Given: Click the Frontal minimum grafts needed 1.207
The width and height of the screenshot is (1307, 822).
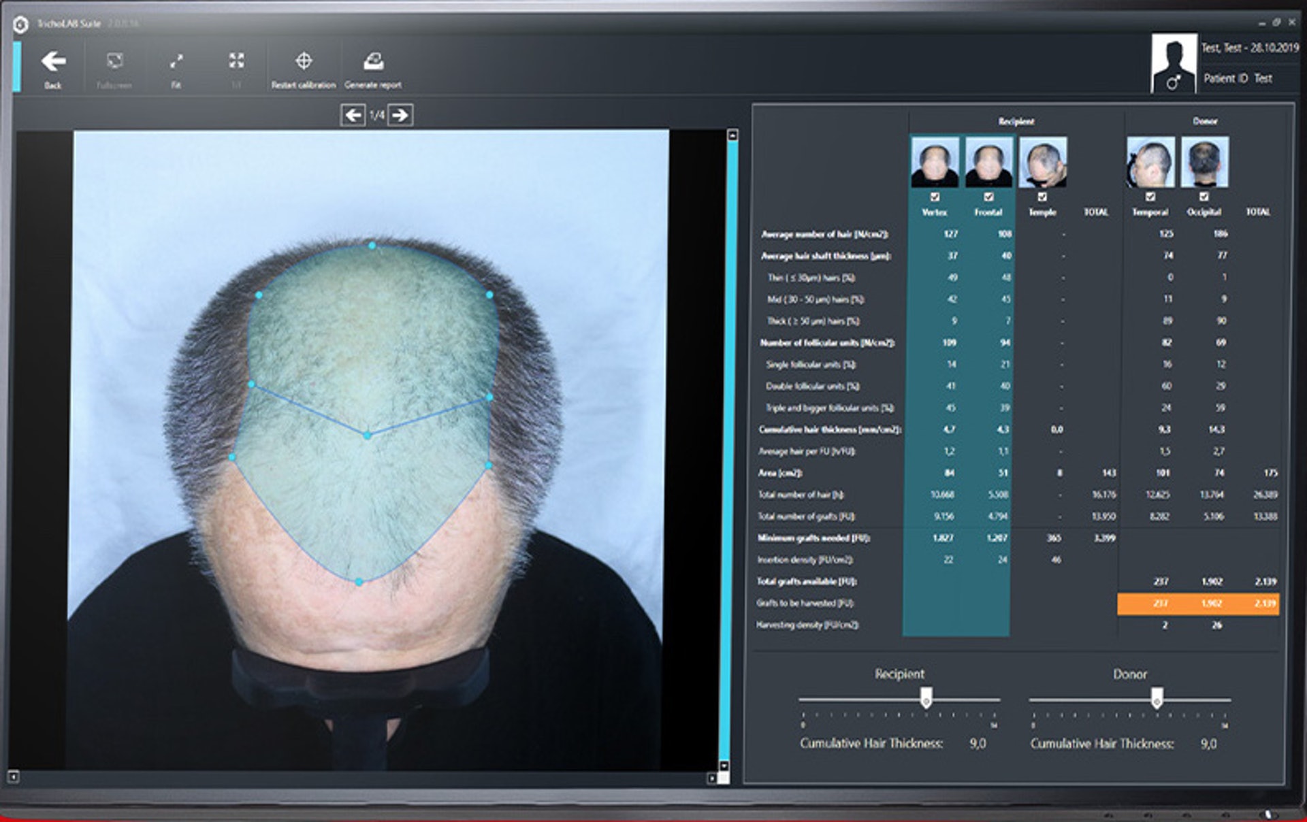Looking at the screenshot, I should coord(997,538).
